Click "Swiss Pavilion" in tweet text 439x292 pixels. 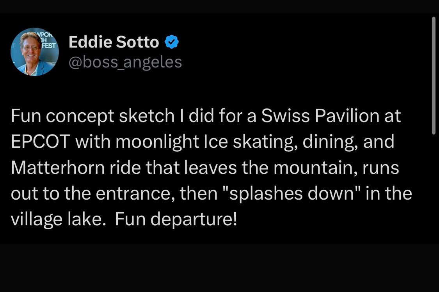pos(320,116)
